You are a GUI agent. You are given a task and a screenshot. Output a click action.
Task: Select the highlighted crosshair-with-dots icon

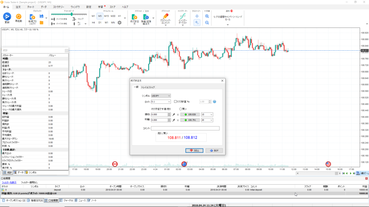point(197,23)
